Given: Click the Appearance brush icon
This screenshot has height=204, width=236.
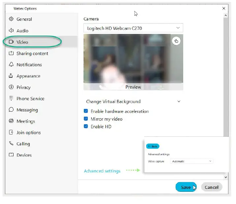Looking at the screenshot, I should coord(11,75).
